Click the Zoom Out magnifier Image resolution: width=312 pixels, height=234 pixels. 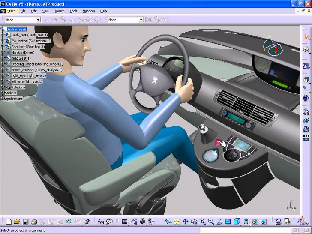coord(211,221)
